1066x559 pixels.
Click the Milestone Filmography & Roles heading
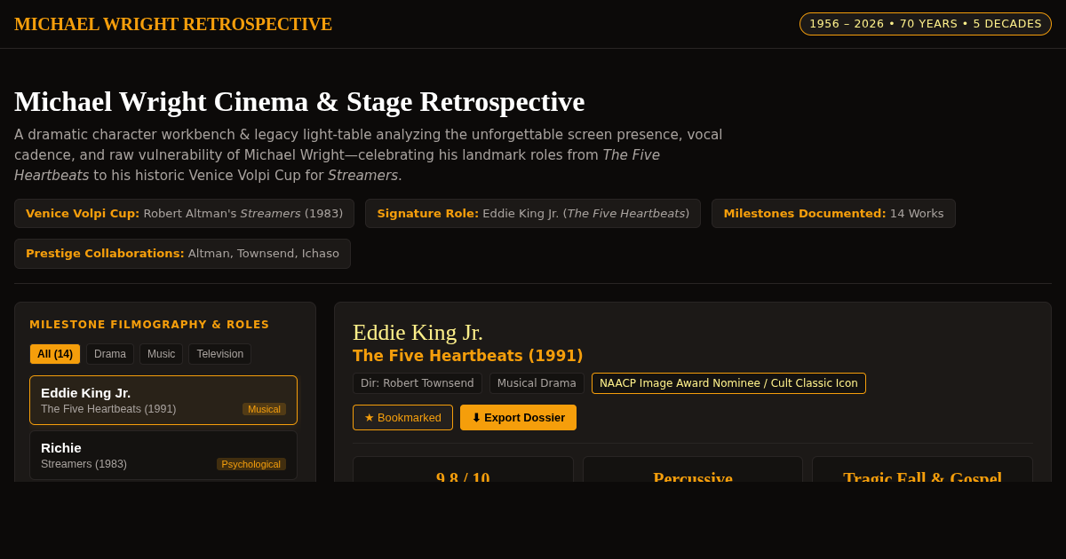(149, 325)
